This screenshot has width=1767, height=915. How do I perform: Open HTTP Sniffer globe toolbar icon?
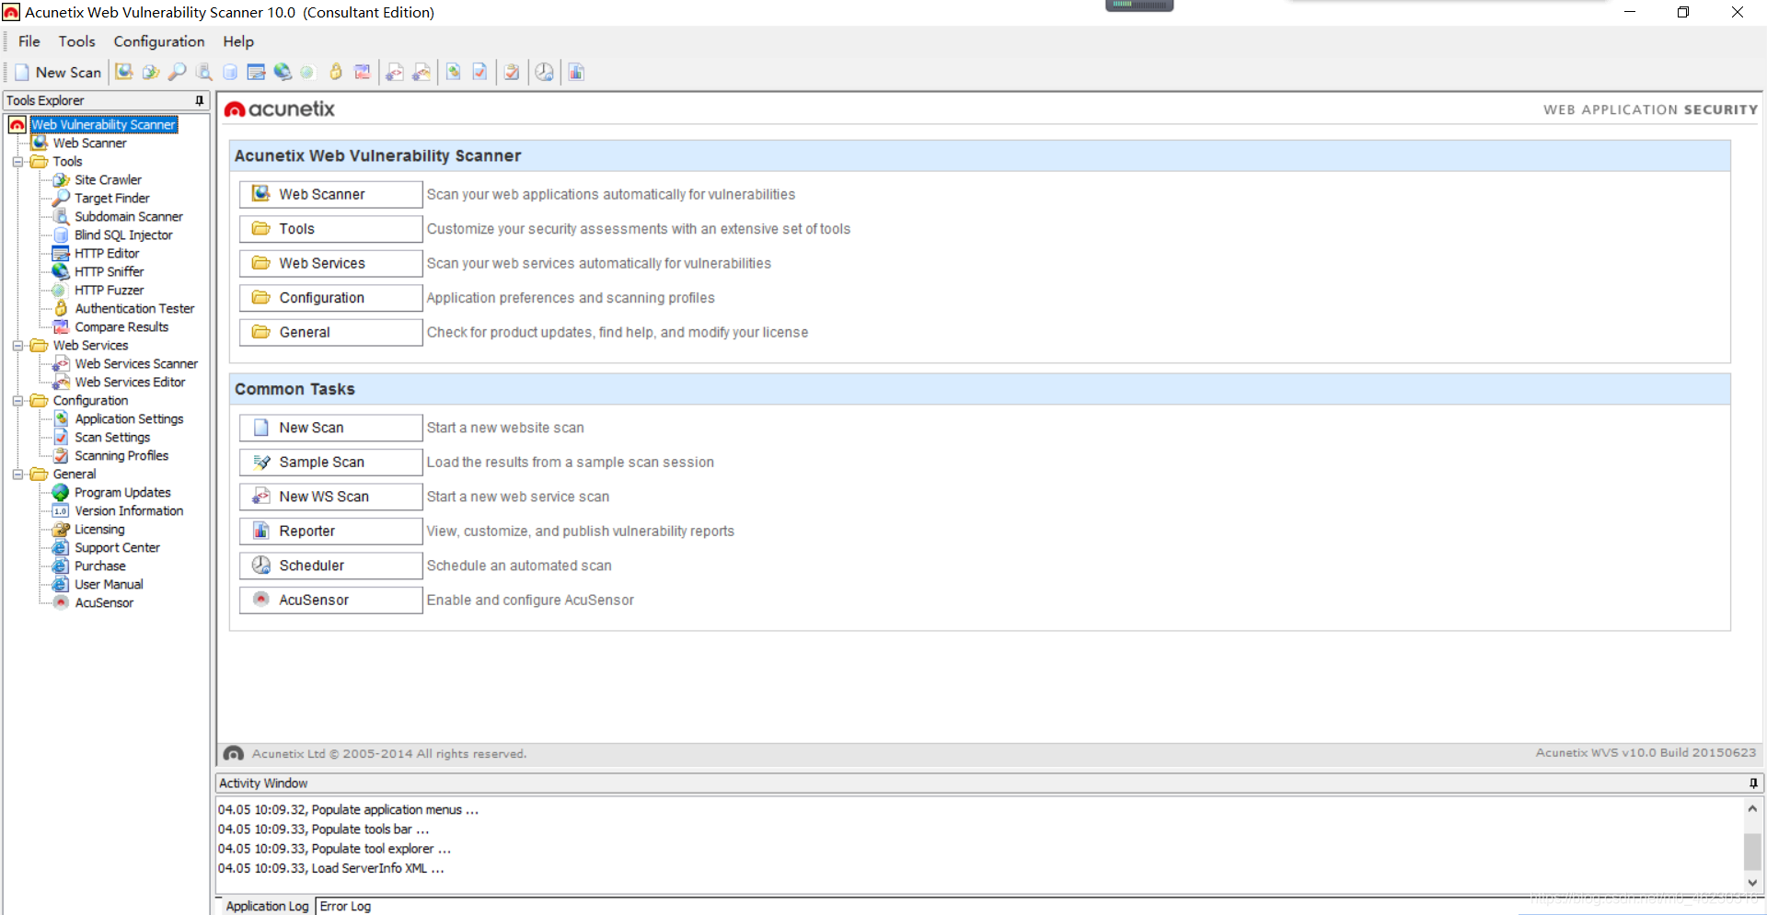click(283, 72)
